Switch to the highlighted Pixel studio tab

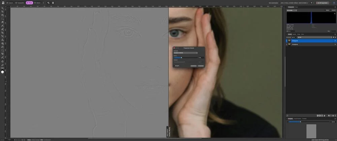point(29,3)
